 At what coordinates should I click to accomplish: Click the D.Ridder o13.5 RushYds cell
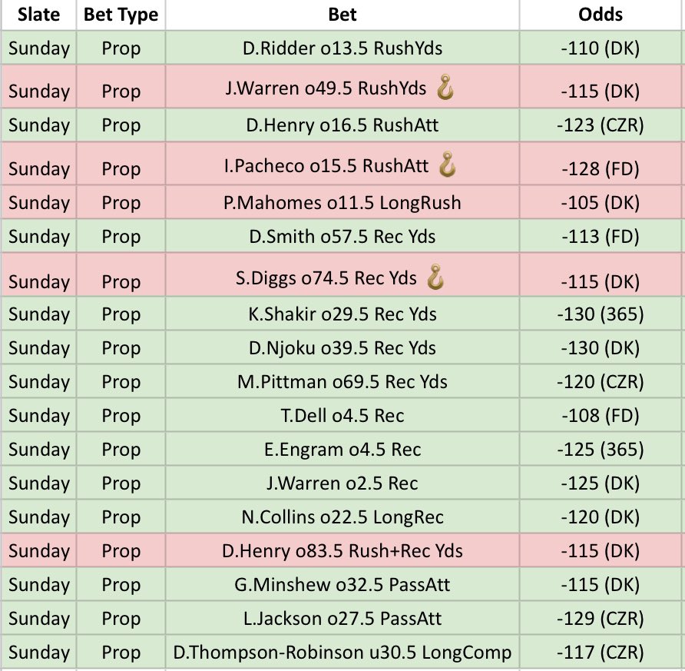342,48
